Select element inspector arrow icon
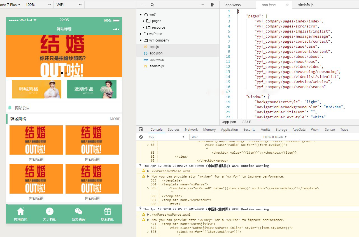Screen dimensions: 359x237 coord(141,129)
